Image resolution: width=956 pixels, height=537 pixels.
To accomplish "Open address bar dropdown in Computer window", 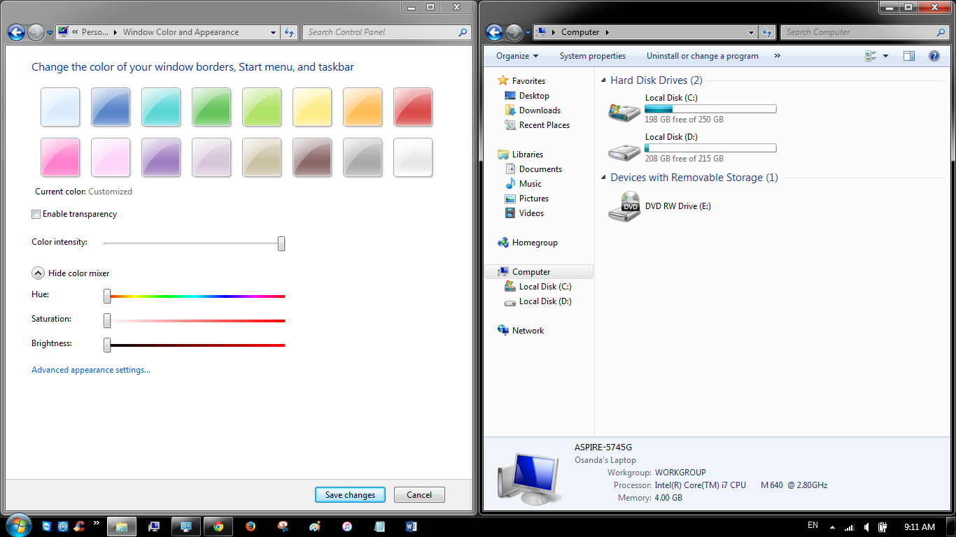I will pyautogui.click(x=751, y=32).
